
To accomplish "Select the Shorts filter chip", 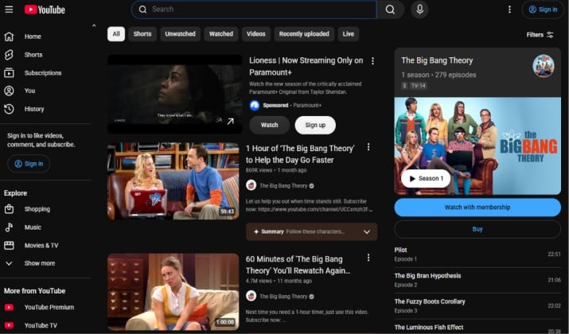I will click(142, 33).
